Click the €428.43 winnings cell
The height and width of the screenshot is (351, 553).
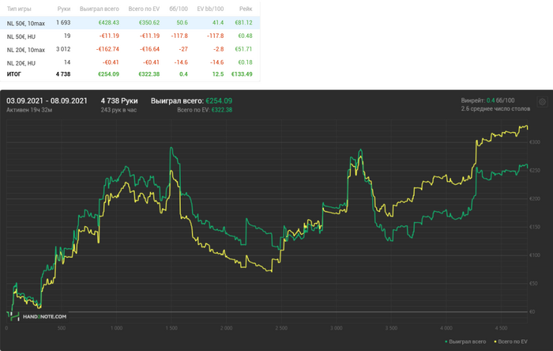(x=109, y=23)
